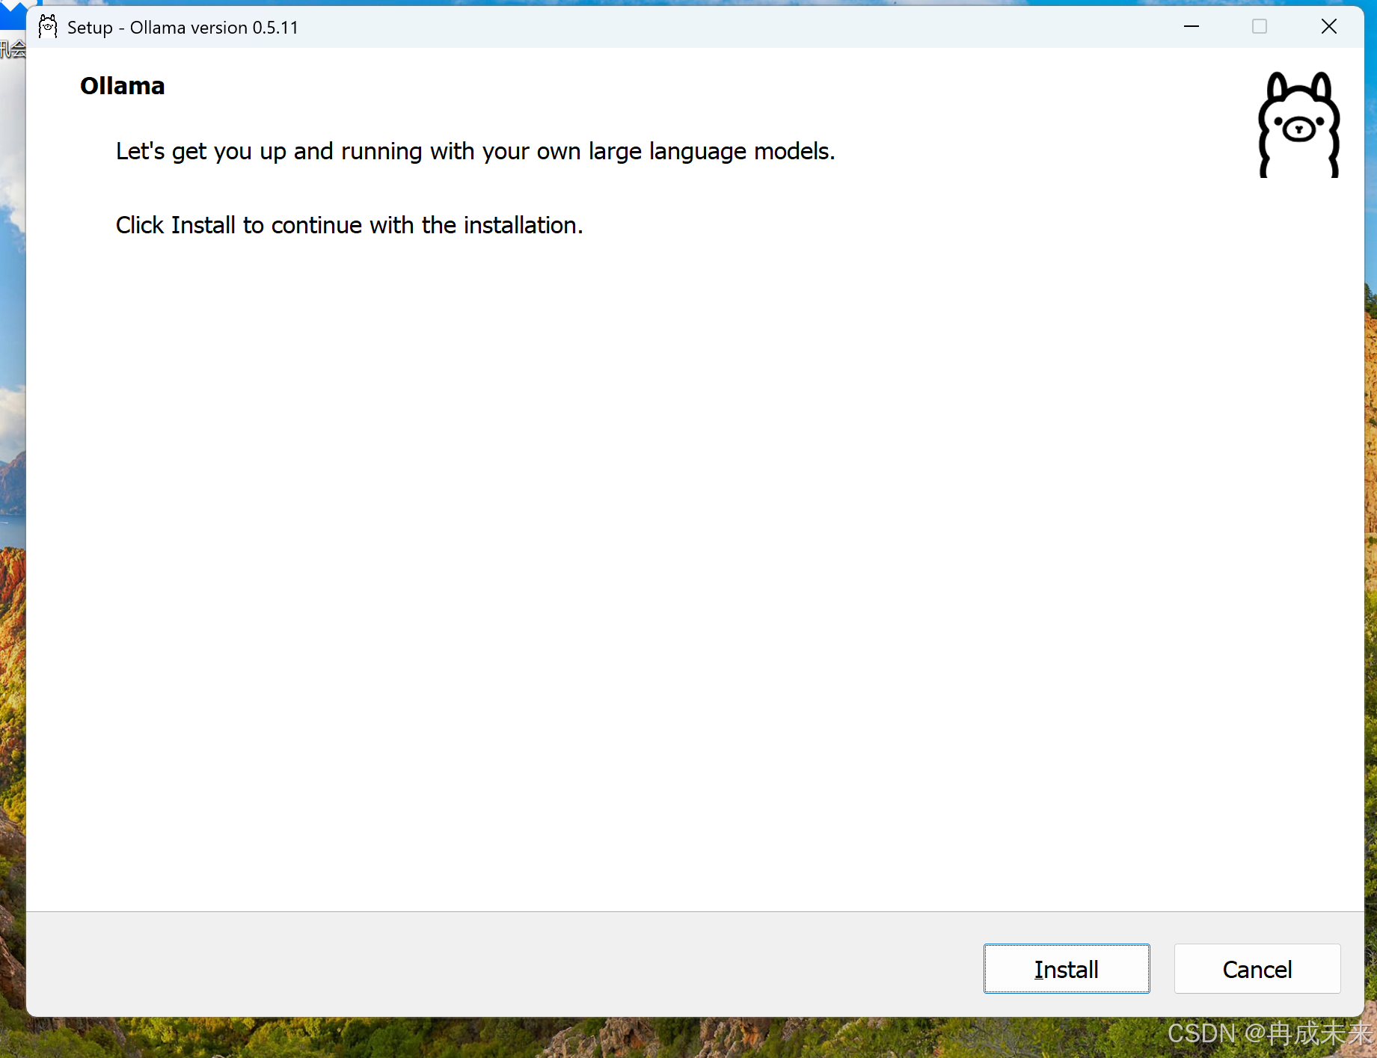Open the setup title bar llama icon
This screenshot has width=1377, height=1058.
click(x=48, y=27)
